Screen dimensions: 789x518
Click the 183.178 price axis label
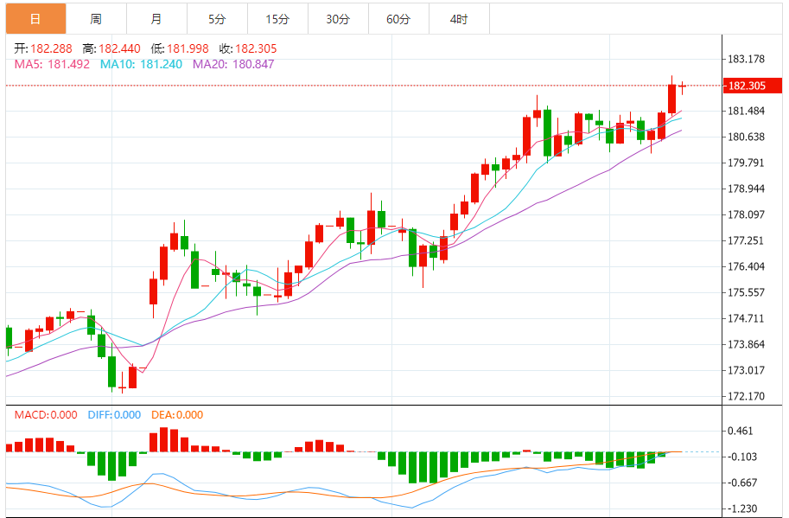(747, 60)
